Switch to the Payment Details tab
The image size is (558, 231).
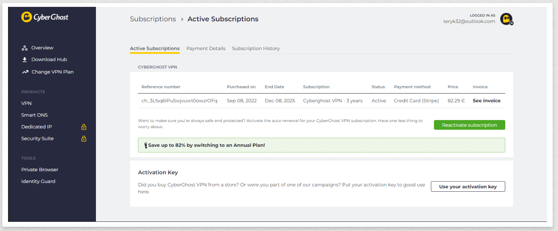206,49
